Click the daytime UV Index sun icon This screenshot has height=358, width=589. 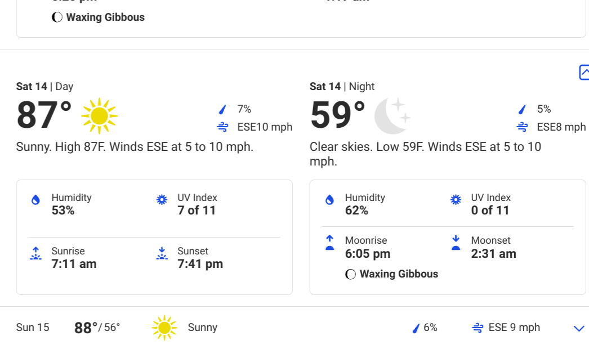[x=162, y=200]
